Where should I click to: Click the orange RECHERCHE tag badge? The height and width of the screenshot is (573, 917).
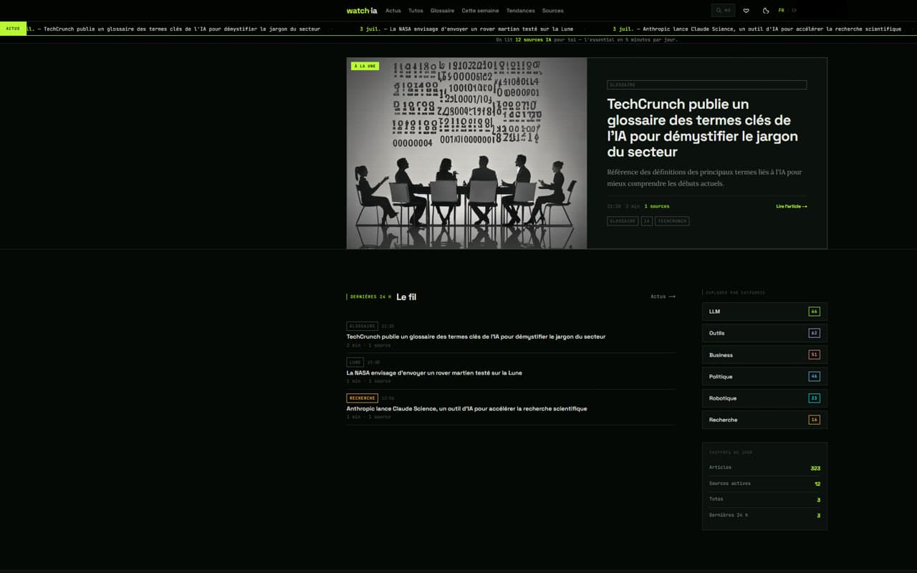[362, 398]
